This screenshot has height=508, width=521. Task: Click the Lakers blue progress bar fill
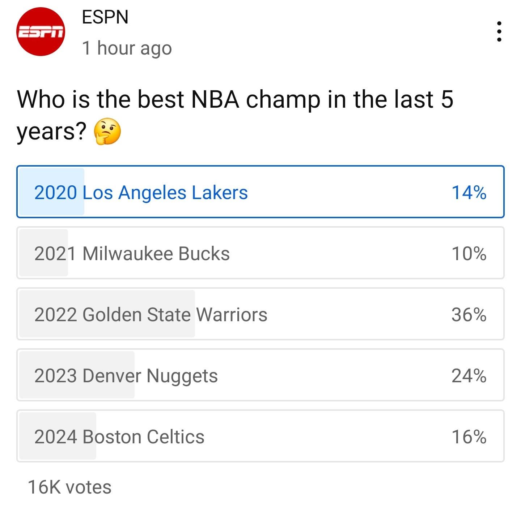point(51,210)
